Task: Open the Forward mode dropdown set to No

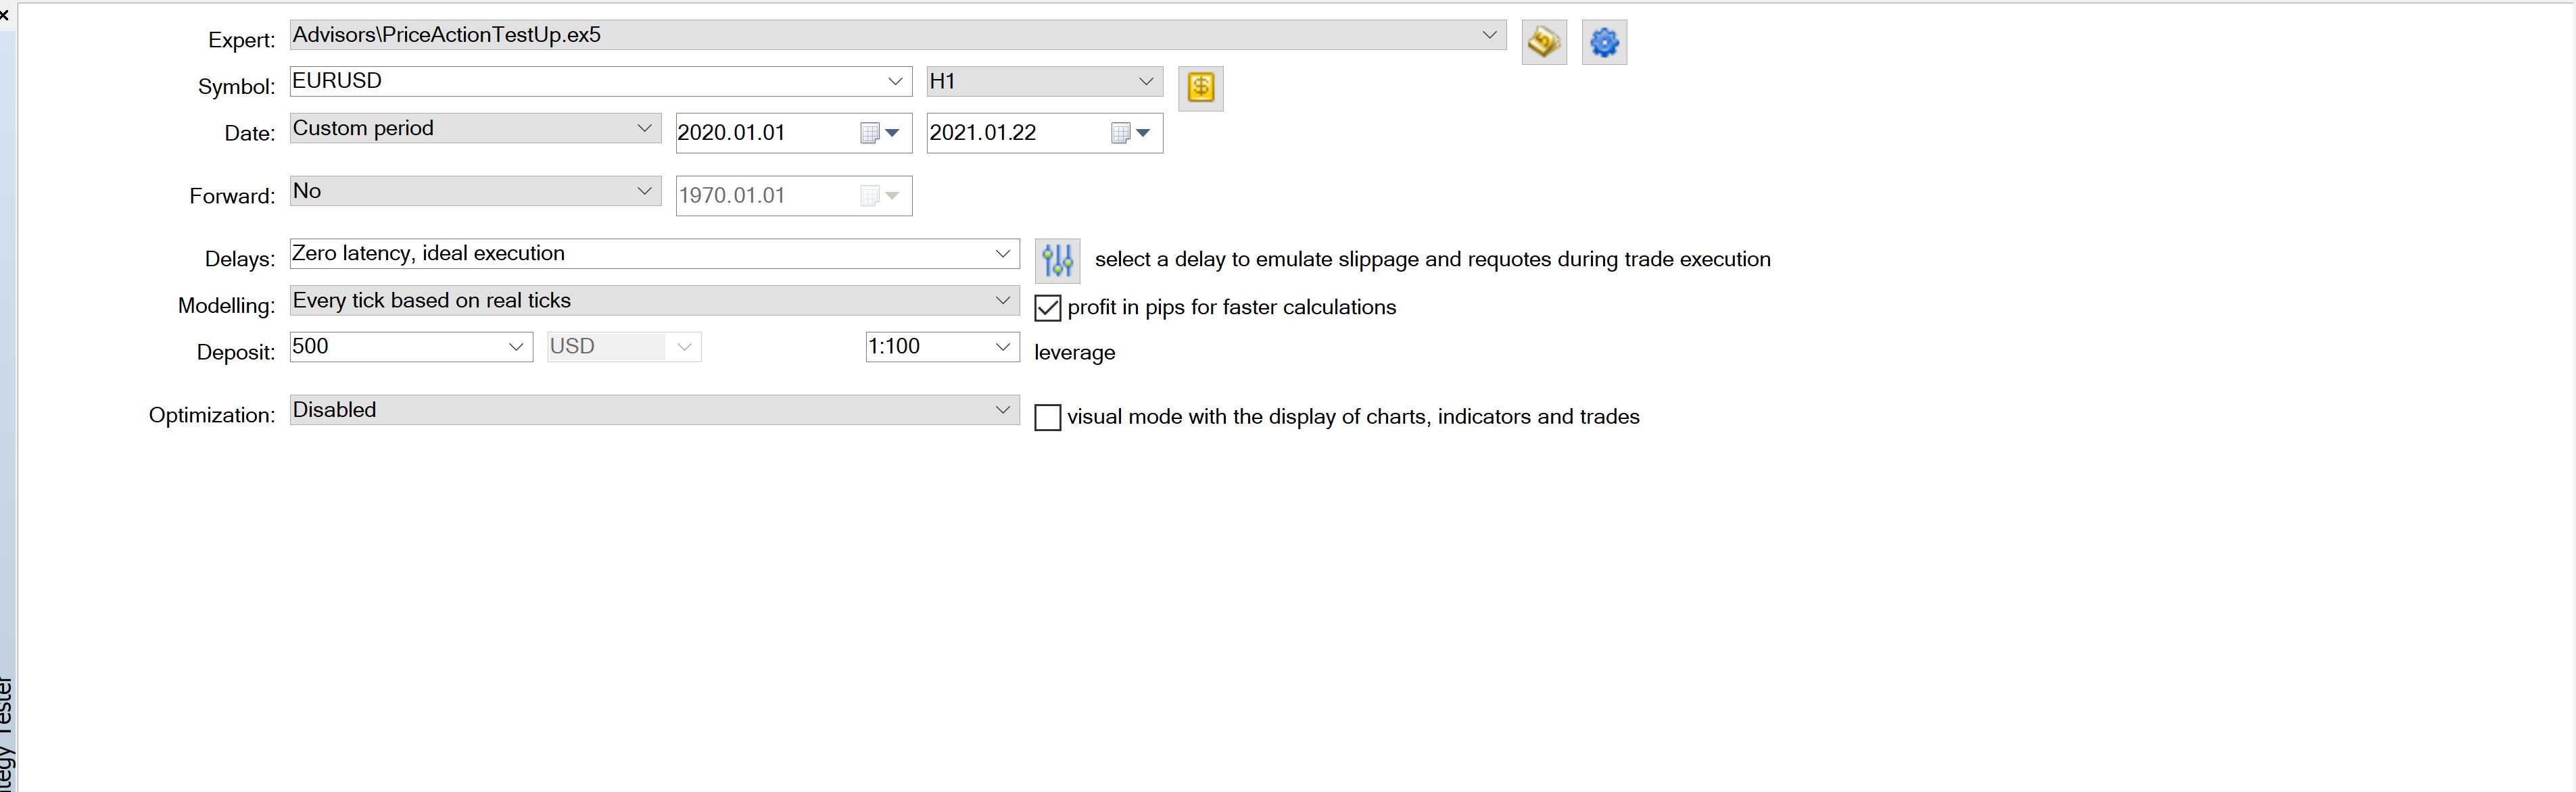Action: click(x=475, y=191)
